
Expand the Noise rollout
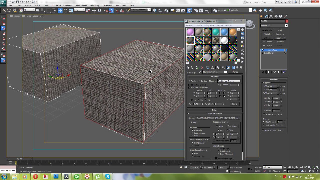[214, 110]
